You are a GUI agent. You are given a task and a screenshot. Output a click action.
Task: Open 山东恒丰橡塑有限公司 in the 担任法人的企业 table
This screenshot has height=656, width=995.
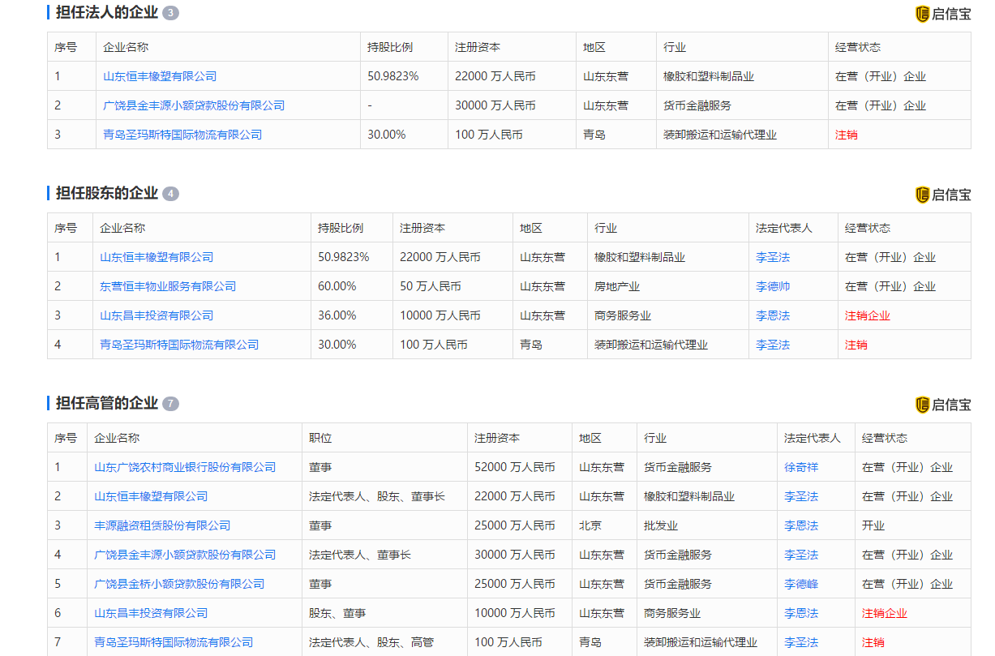[x=160, y=76]
